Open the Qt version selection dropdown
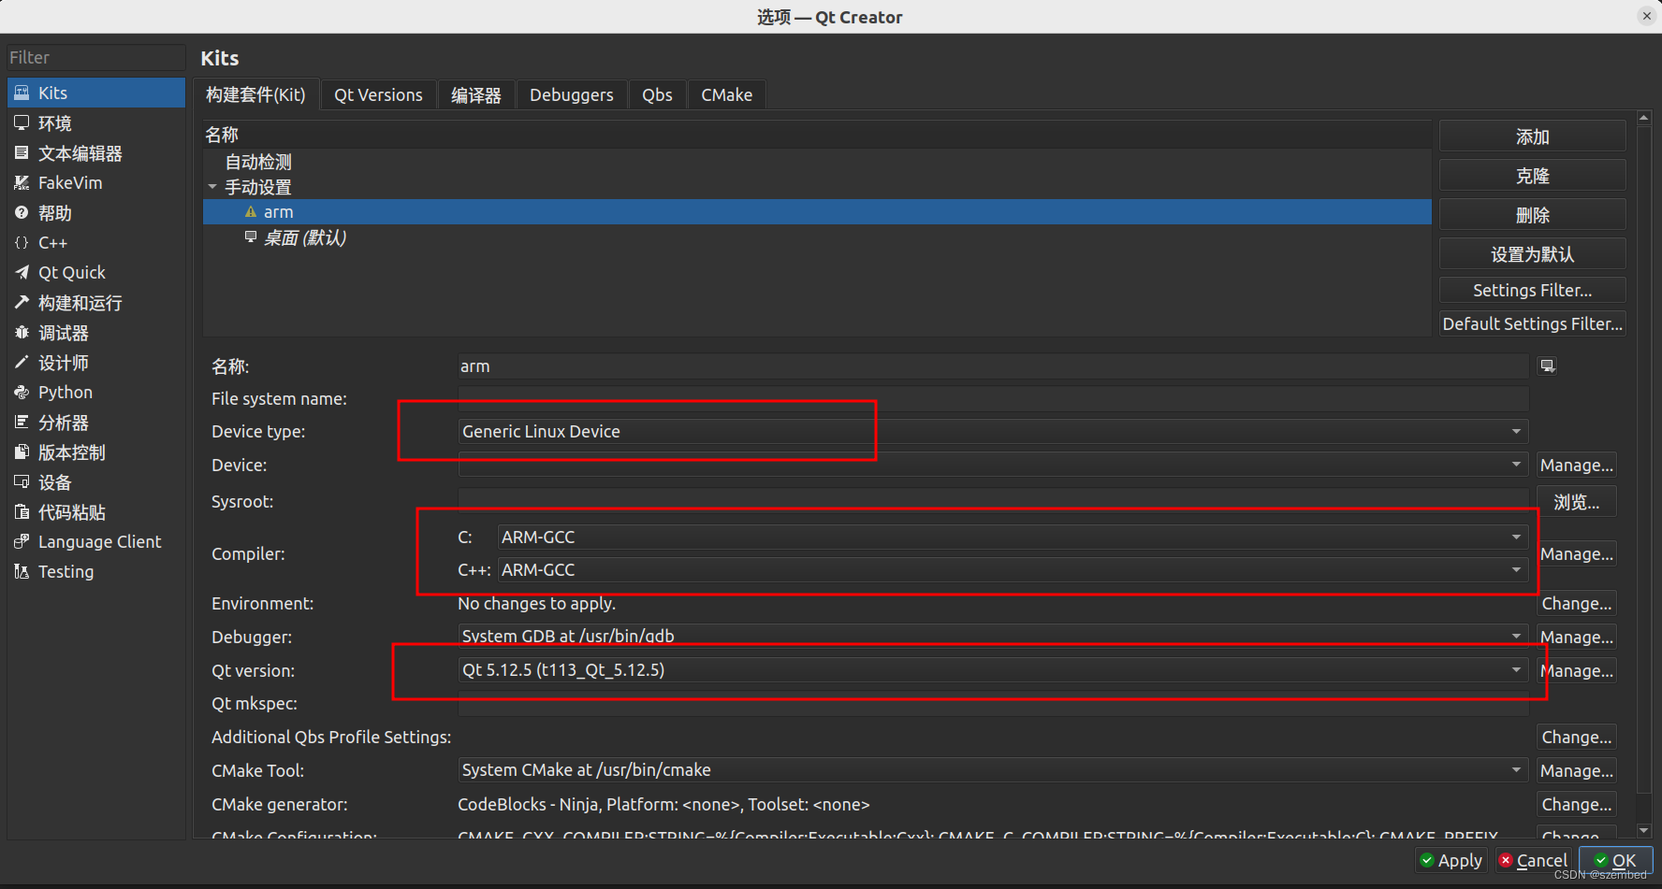The image size is (1662, 889). click(x=1516, y=669)
